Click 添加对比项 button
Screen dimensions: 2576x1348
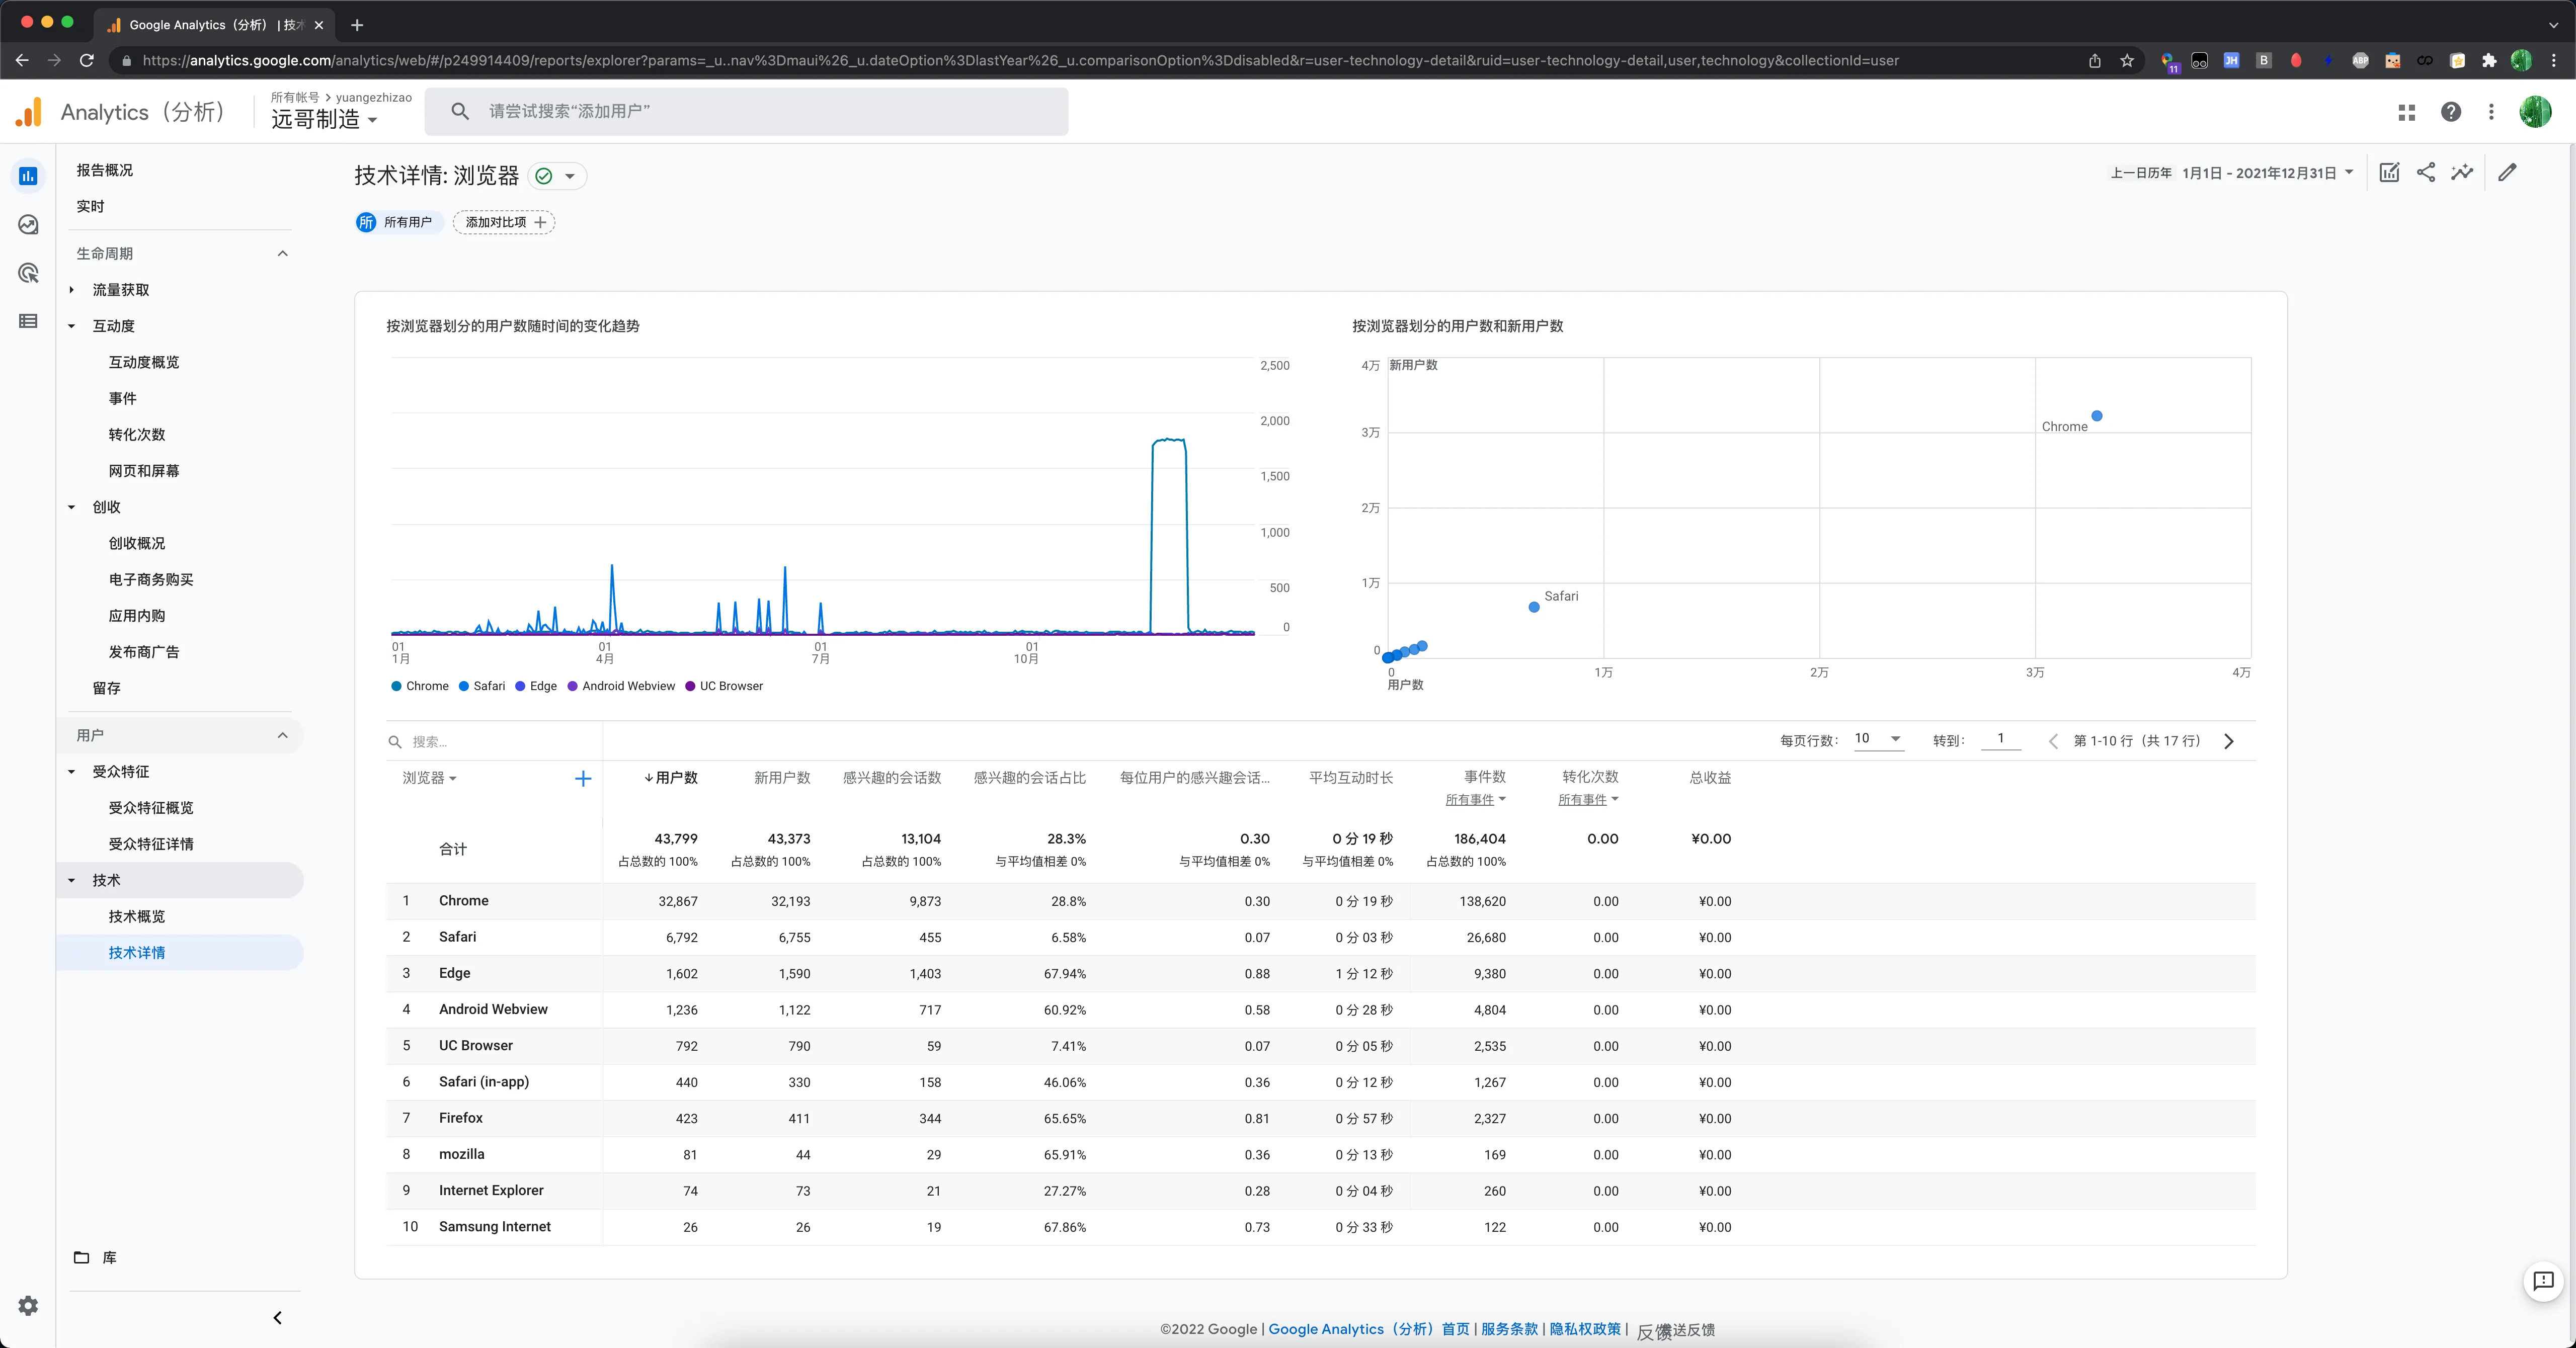pos(504,222)
